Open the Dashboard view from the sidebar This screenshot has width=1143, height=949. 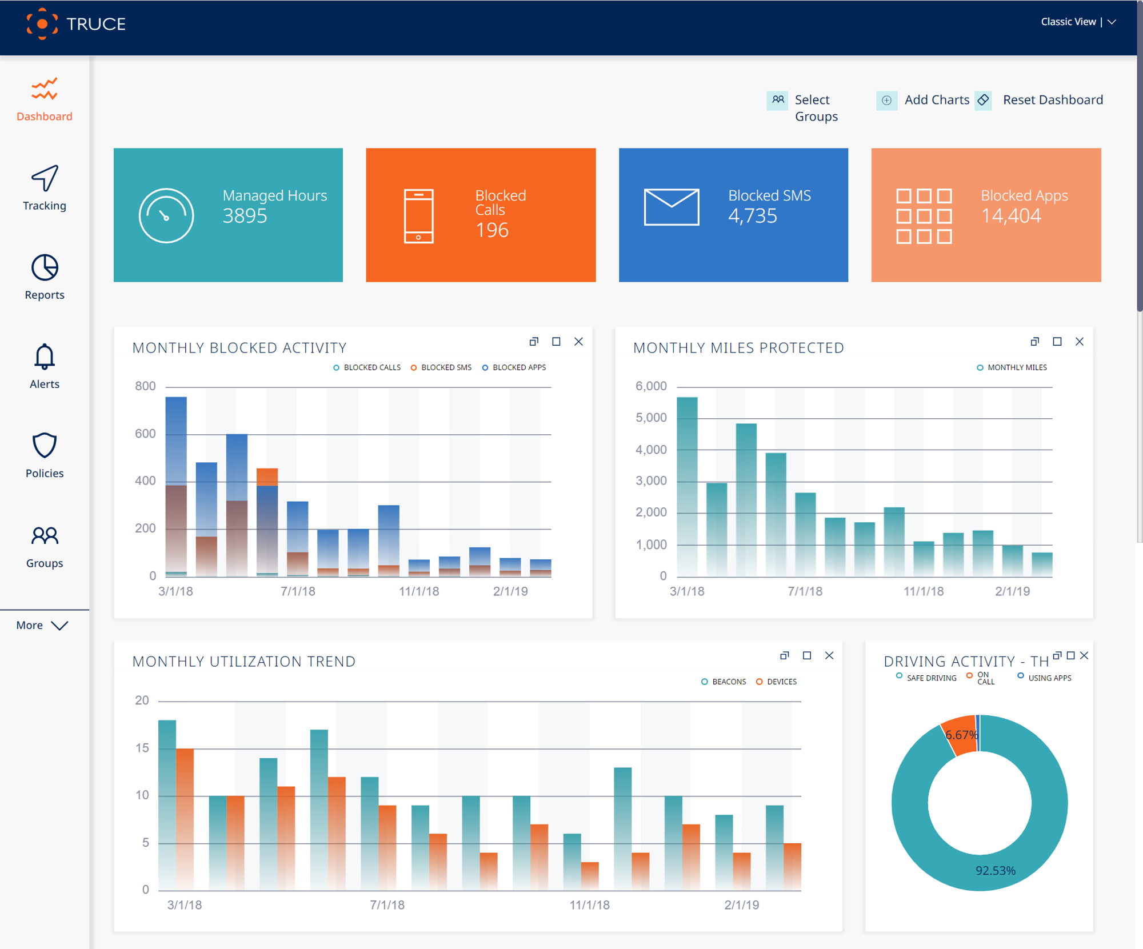tap(44, 100)
